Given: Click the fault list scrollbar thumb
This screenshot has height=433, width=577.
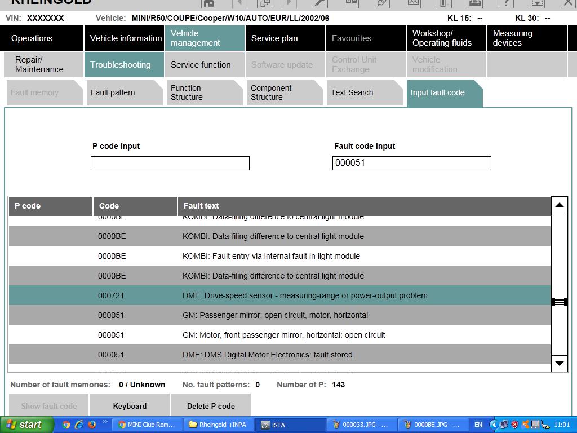Looking at the screenshot, I should coord(559,302).
